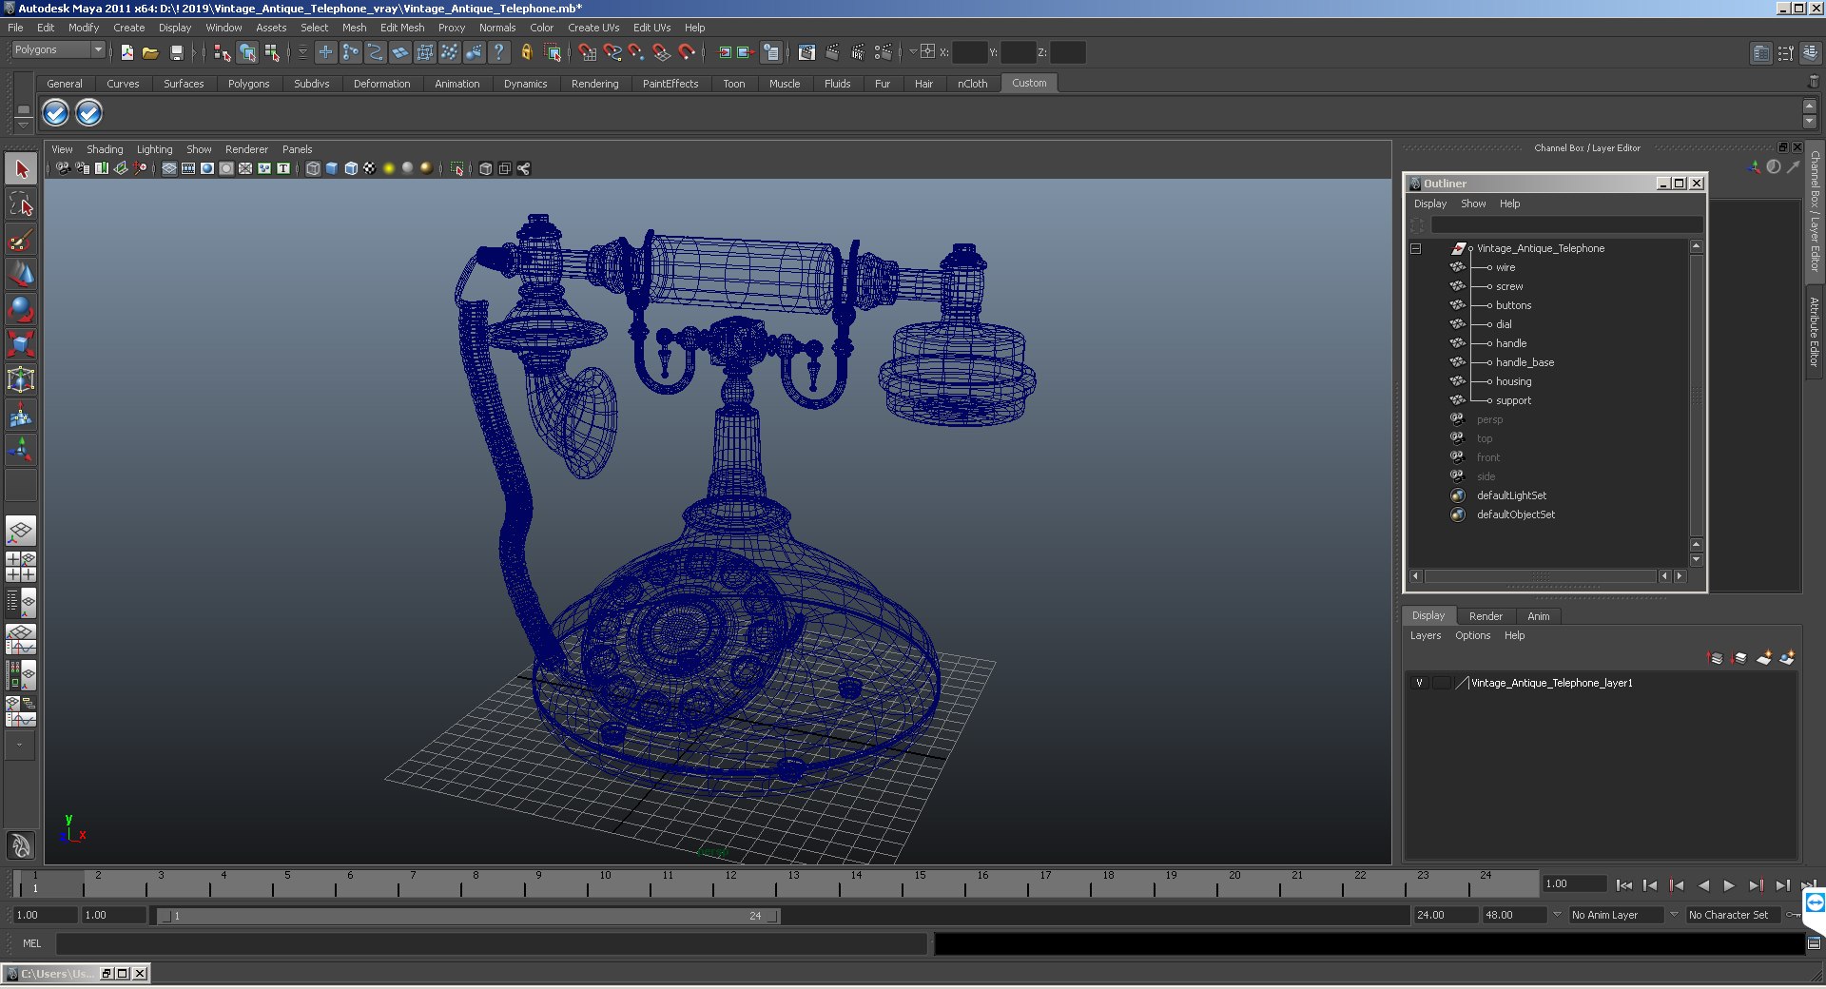Image resolution: width=1826 pixels, height=989 pixels.
Task: Create layer from selected objects icon
Action: 1787,658
